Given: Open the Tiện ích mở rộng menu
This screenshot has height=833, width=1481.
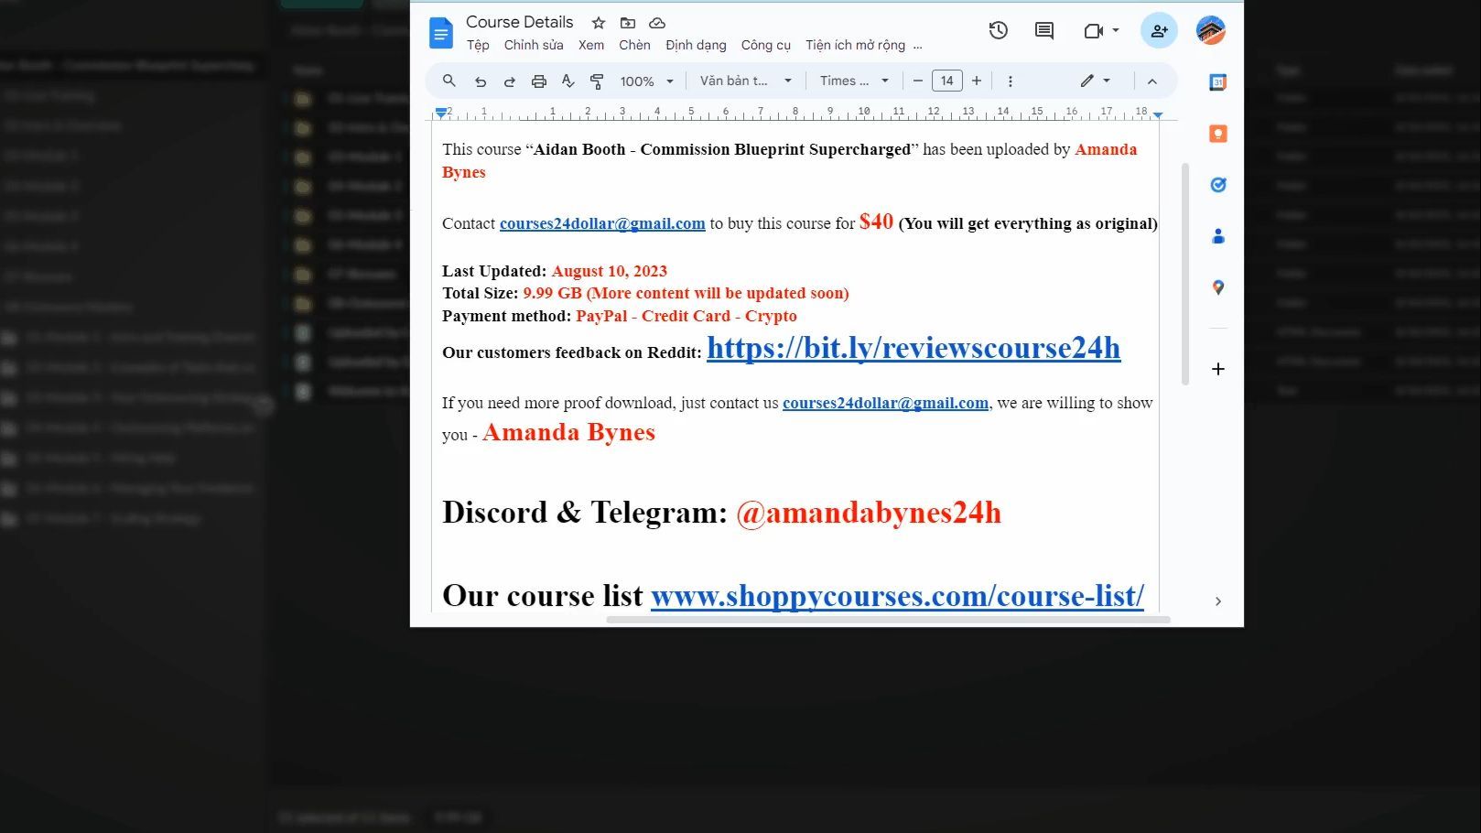Looking at the screenshot, I should tap(855, 45).
